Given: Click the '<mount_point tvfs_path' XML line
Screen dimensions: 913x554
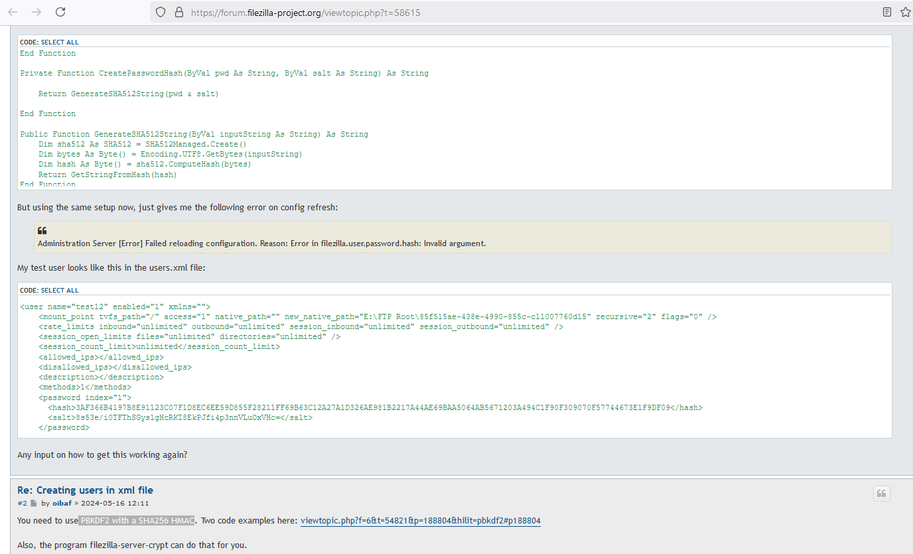Looking at the screenshot, I should coord(378,316).
